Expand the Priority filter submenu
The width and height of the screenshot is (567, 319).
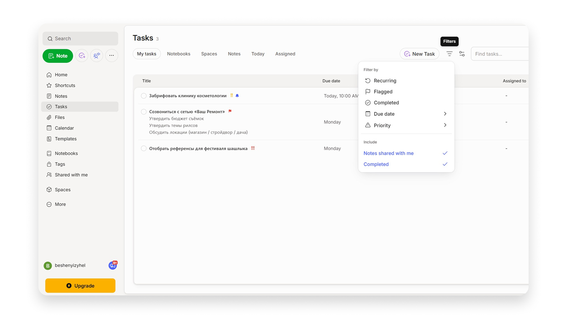[x=406, y=125]
